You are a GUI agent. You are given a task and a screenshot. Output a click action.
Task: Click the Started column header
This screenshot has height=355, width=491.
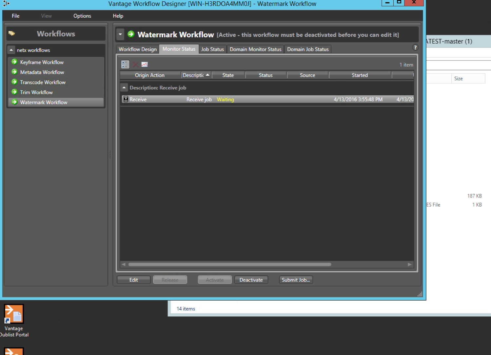click(x=360, y=75)
